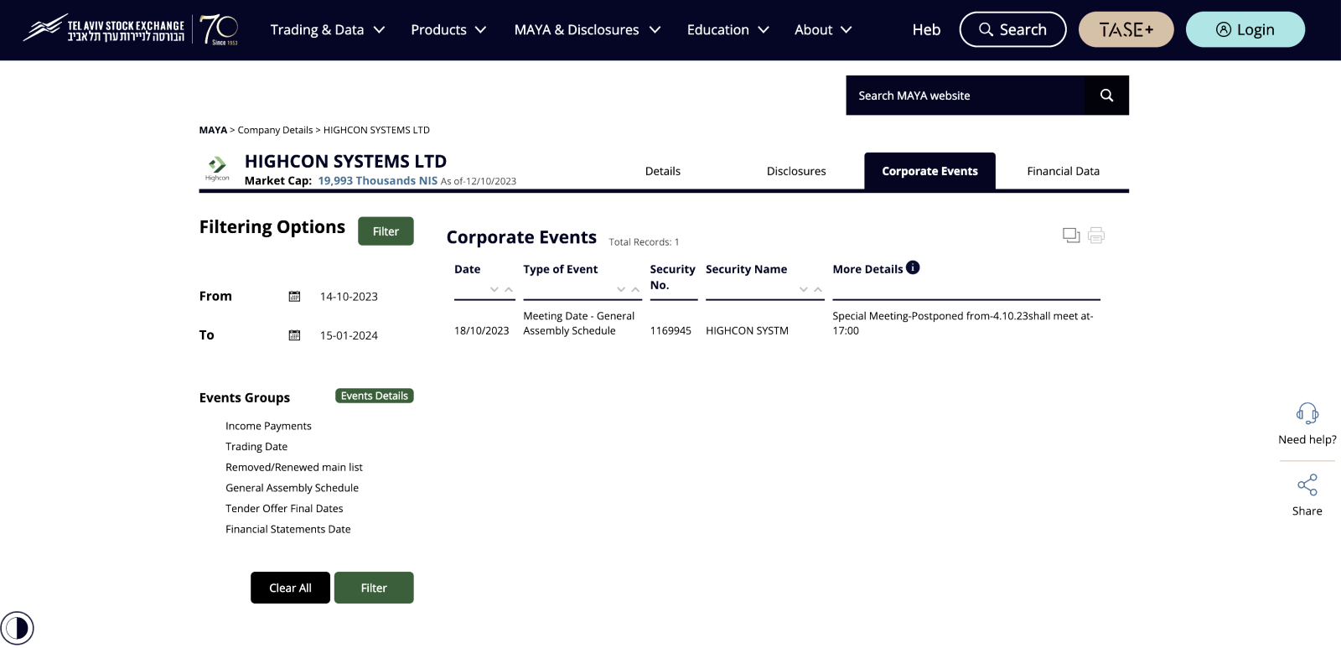The width and height of the screenshot is (1341, 648).
Task: Expand the Products dropdown menu
Action: pyautogui.click(x=448, y=30)
